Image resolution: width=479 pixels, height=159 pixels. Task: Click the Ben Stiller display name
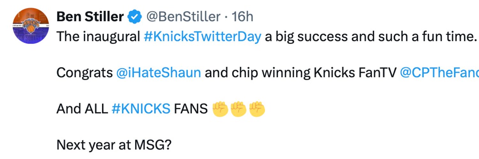click(90, 17)
